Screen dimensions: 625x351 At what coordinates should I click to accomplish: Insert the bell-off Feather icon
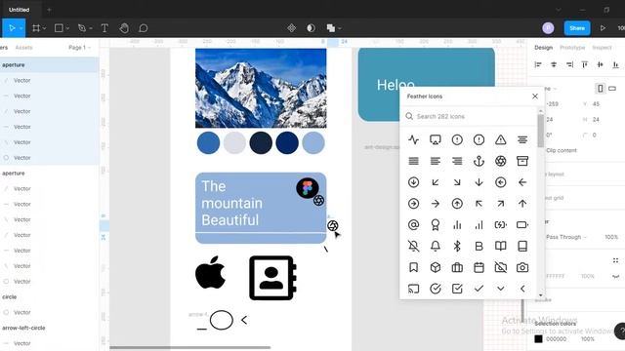(414, 246)
